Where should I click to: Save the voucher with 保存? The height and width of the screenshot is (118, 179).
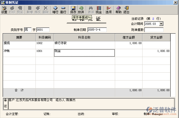coord(73,10)
